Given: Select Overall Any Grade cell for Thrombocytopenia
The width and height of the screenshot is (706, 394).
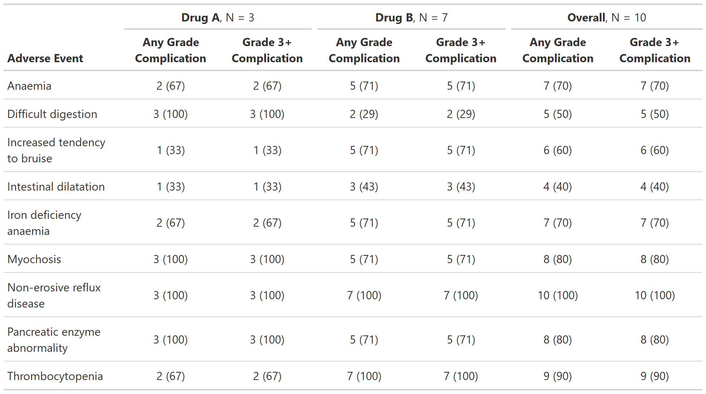Looking at the screenshot, I should pyautogui.click(x=557, y=376).
